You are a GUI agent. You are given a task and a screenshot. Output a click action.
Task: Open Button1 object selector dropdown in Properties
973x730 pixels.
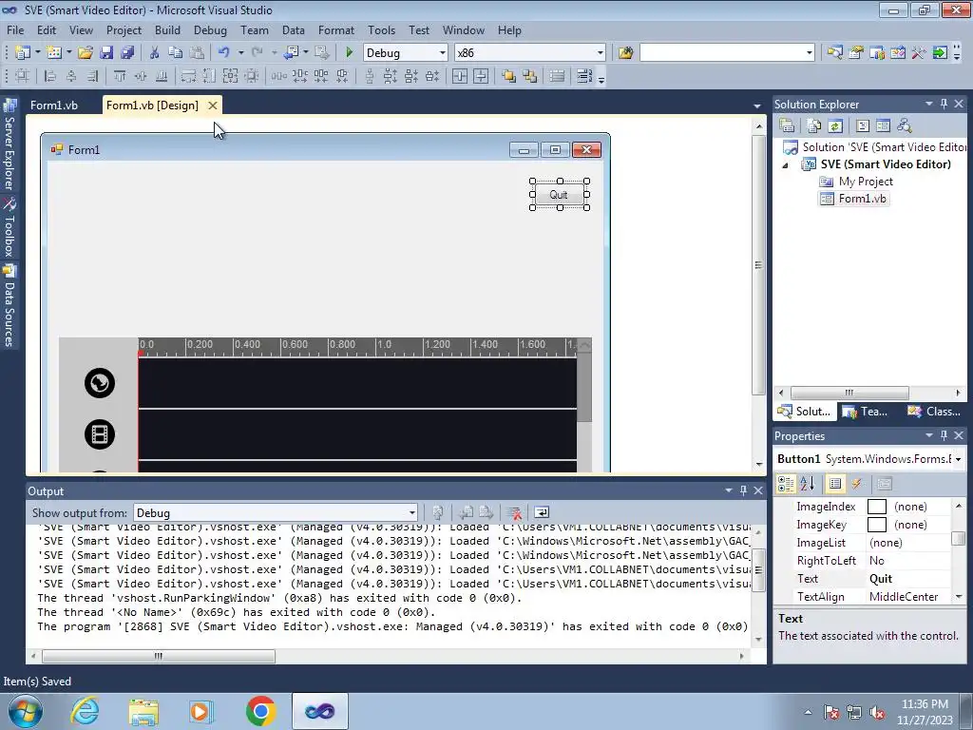tap(959, 459)
